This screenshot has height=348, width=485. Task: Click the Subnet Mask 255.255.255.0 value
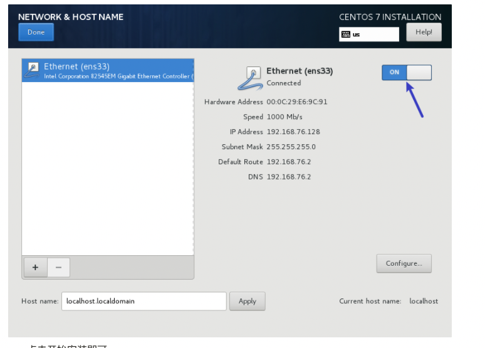pyautogui.click(x=291, y=147)
